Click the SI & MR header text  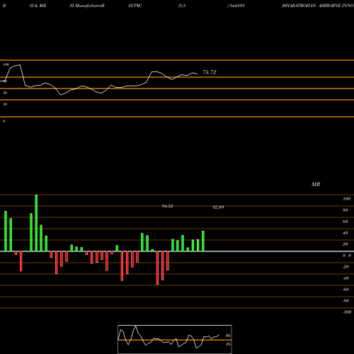(38, 6)
